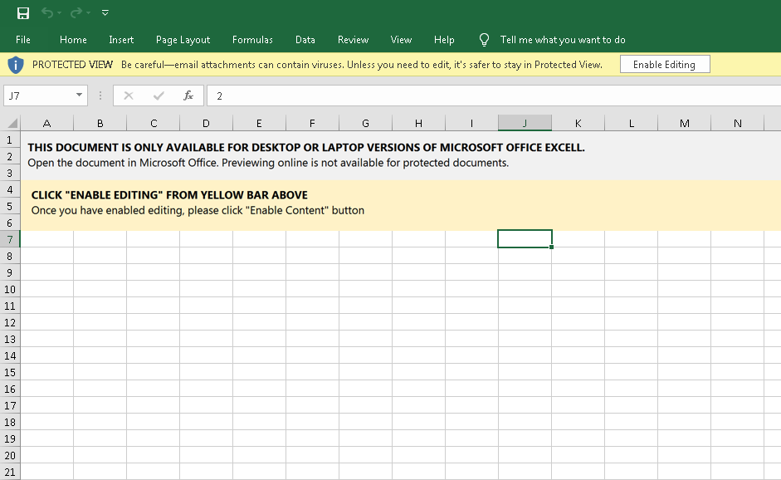Open Redo history dropdown arrow

(88, 13)
